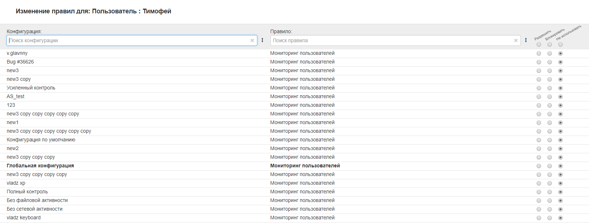
Task: Click configuration name v.glavnny
Action: 17,53
